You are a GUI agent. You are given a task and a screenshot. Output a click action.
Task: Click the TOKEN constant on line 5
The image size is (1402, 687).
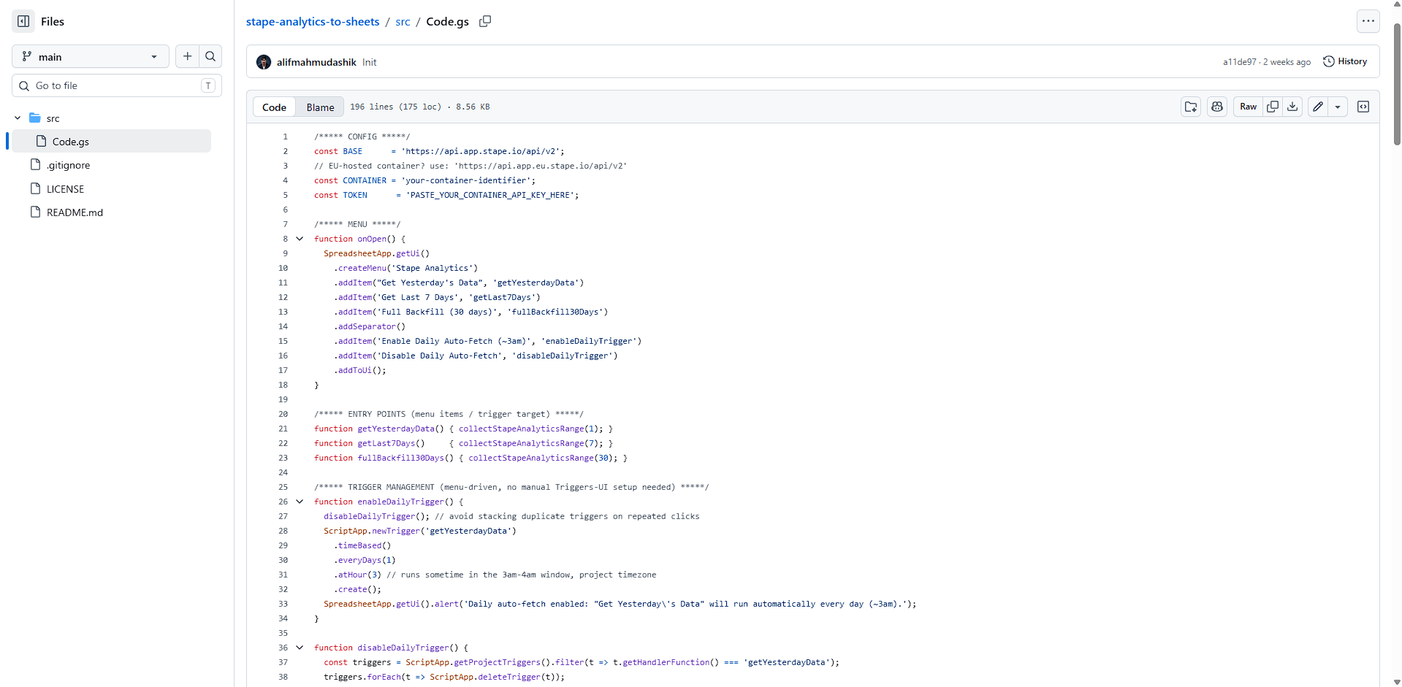(x=355, y=195)
